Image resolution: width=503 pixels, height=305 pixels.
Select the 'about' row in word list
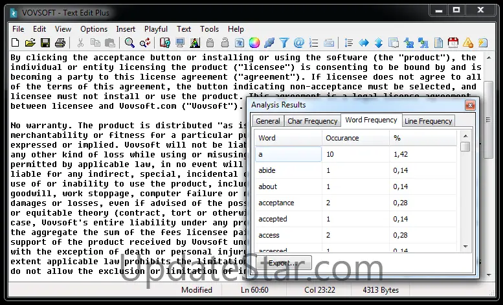tap(356, 186)
